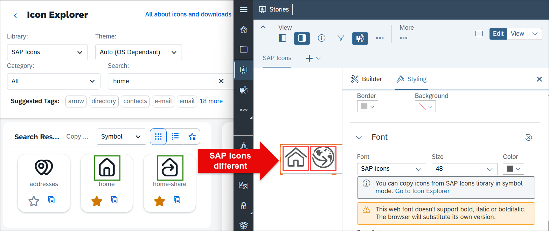Select the home icon in search results
This screenshot has height=231, width=549.
click(107, 183)
